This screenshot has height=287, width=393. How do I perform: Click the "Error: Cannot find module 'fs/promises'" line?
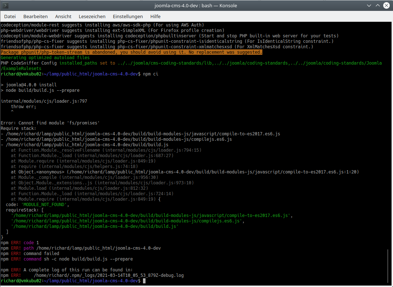tap(50, 123)
